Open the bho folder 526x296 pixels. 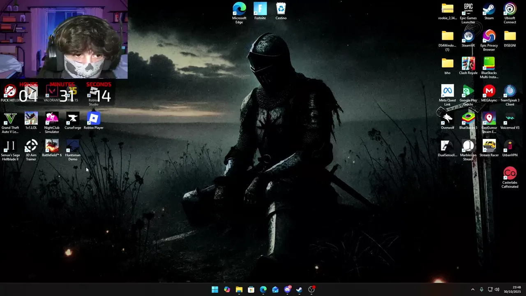click(x=448, y=66)
